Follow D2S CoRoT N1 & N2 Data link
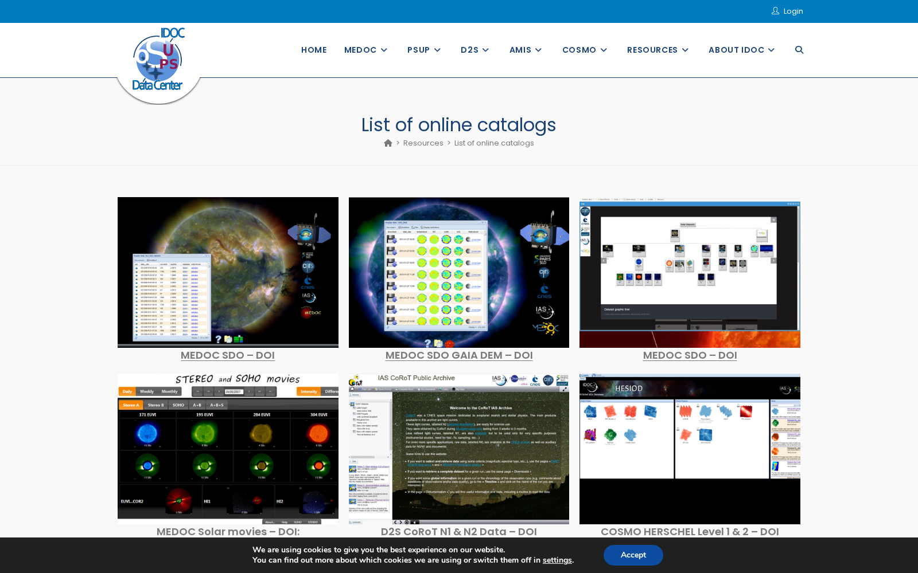The width and height of the screenshot is (918, 573). click(x=459, y=532)
